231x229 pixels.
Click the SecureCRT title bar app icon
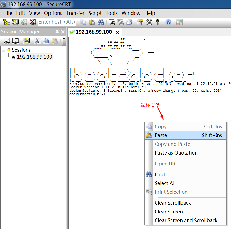tap(3, 4)
